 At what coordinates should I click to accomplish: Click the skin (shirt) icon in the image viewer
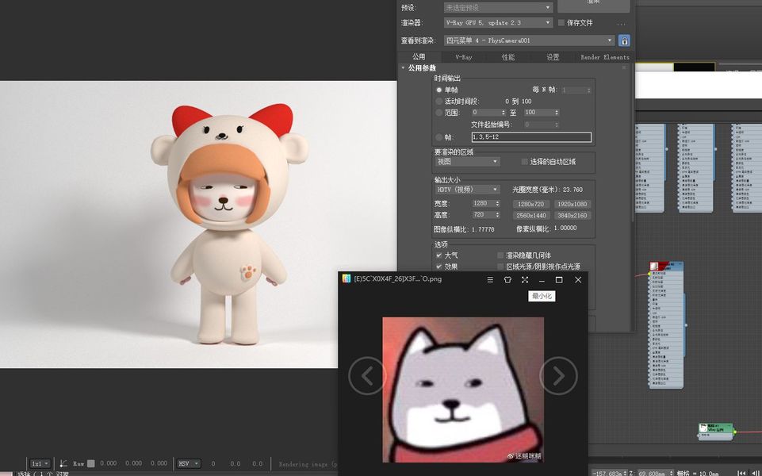[x=507, y=279]
